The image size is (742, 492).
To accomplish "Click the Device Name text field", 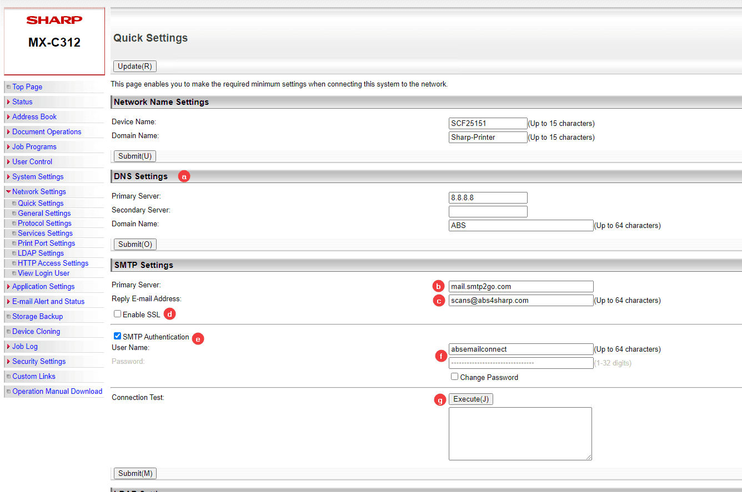I will click(x=488, y=123).
